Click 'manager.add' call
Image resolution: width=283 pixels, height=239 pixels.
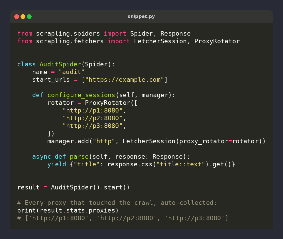(x=68, y=141)
